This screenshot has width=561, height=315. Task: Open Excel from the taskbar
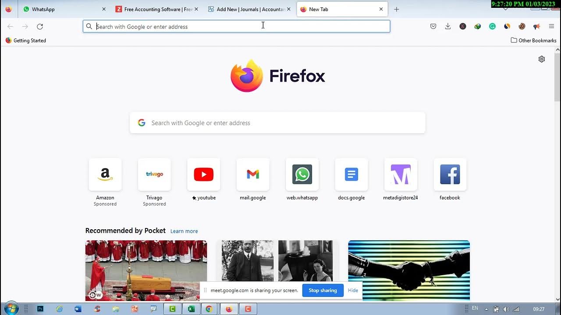click(191, 309)
